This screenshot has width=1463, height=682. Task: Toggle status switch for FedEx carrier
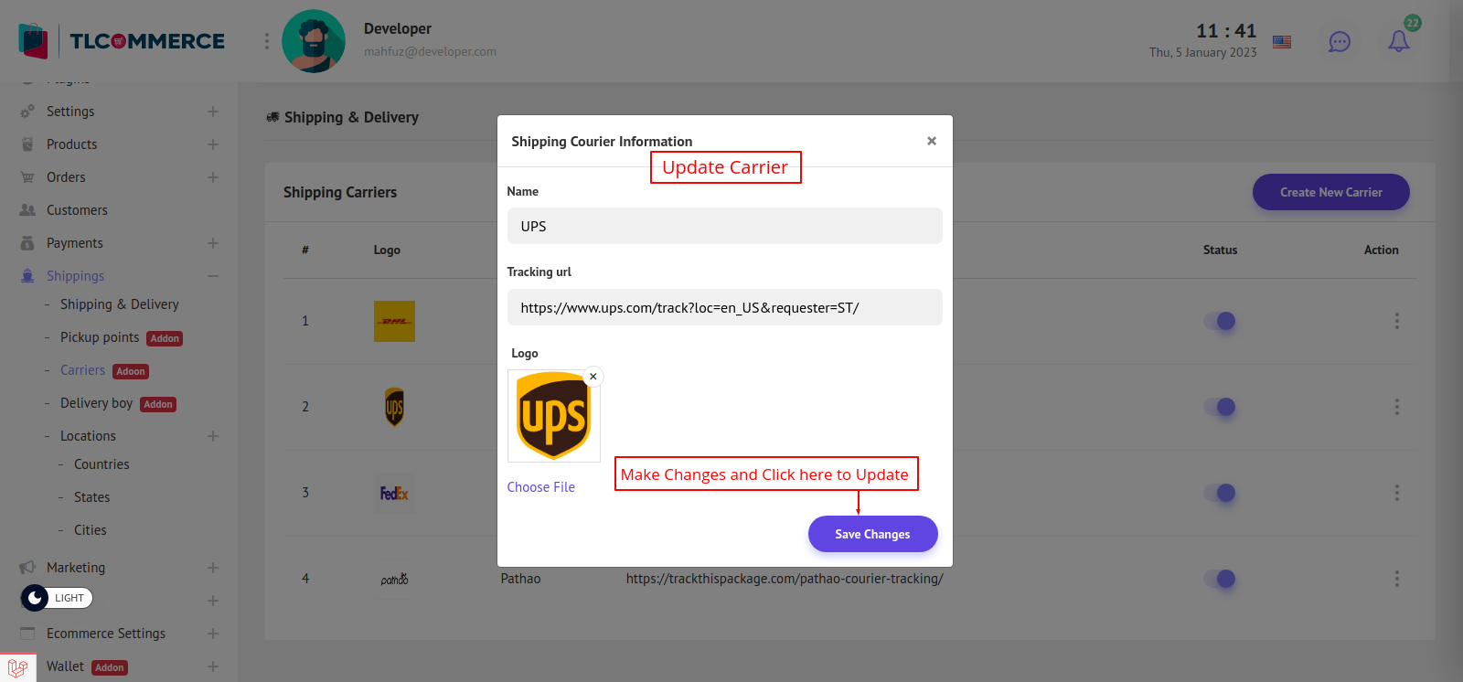click(1220, 493)
